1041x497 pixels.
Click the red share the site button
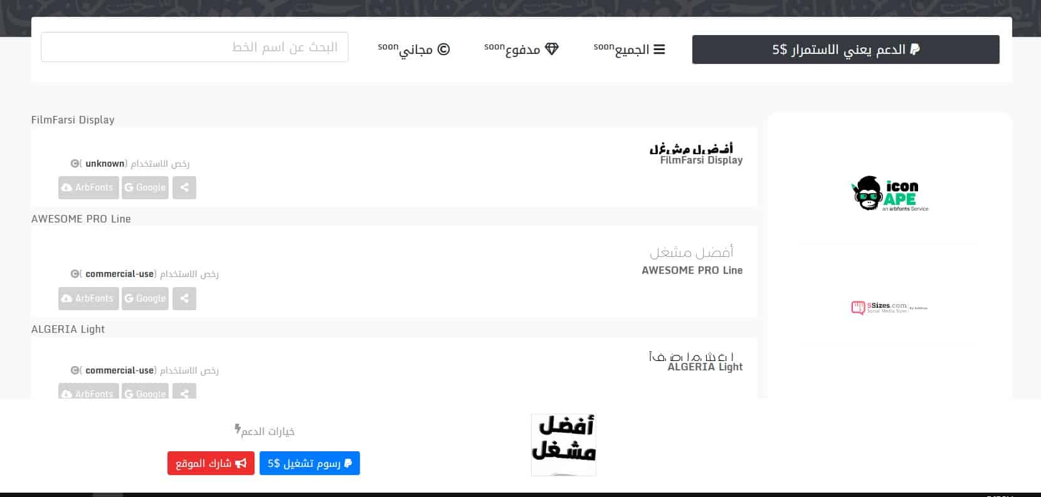pyautogui.click(x=211, y=463)
